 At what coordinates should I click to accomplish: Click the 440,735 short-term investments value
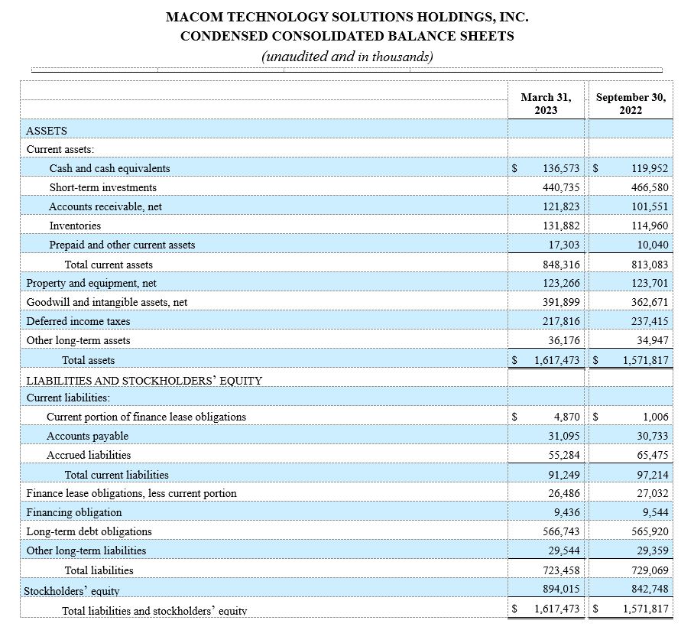560,187
